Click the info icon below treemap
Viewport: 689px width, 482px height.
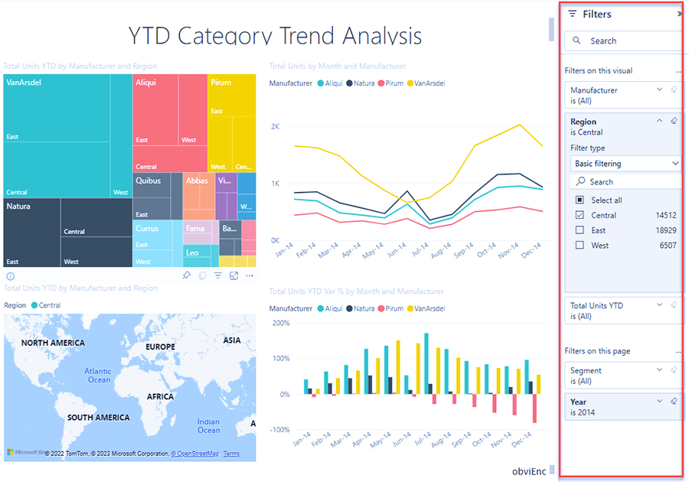(x=11, y=275)
